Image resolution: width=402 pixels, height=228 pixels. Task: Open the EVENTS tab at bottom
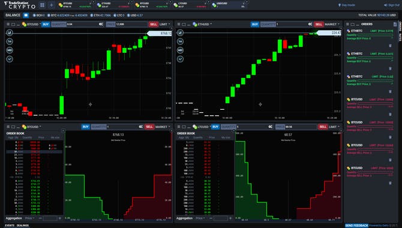10,226
